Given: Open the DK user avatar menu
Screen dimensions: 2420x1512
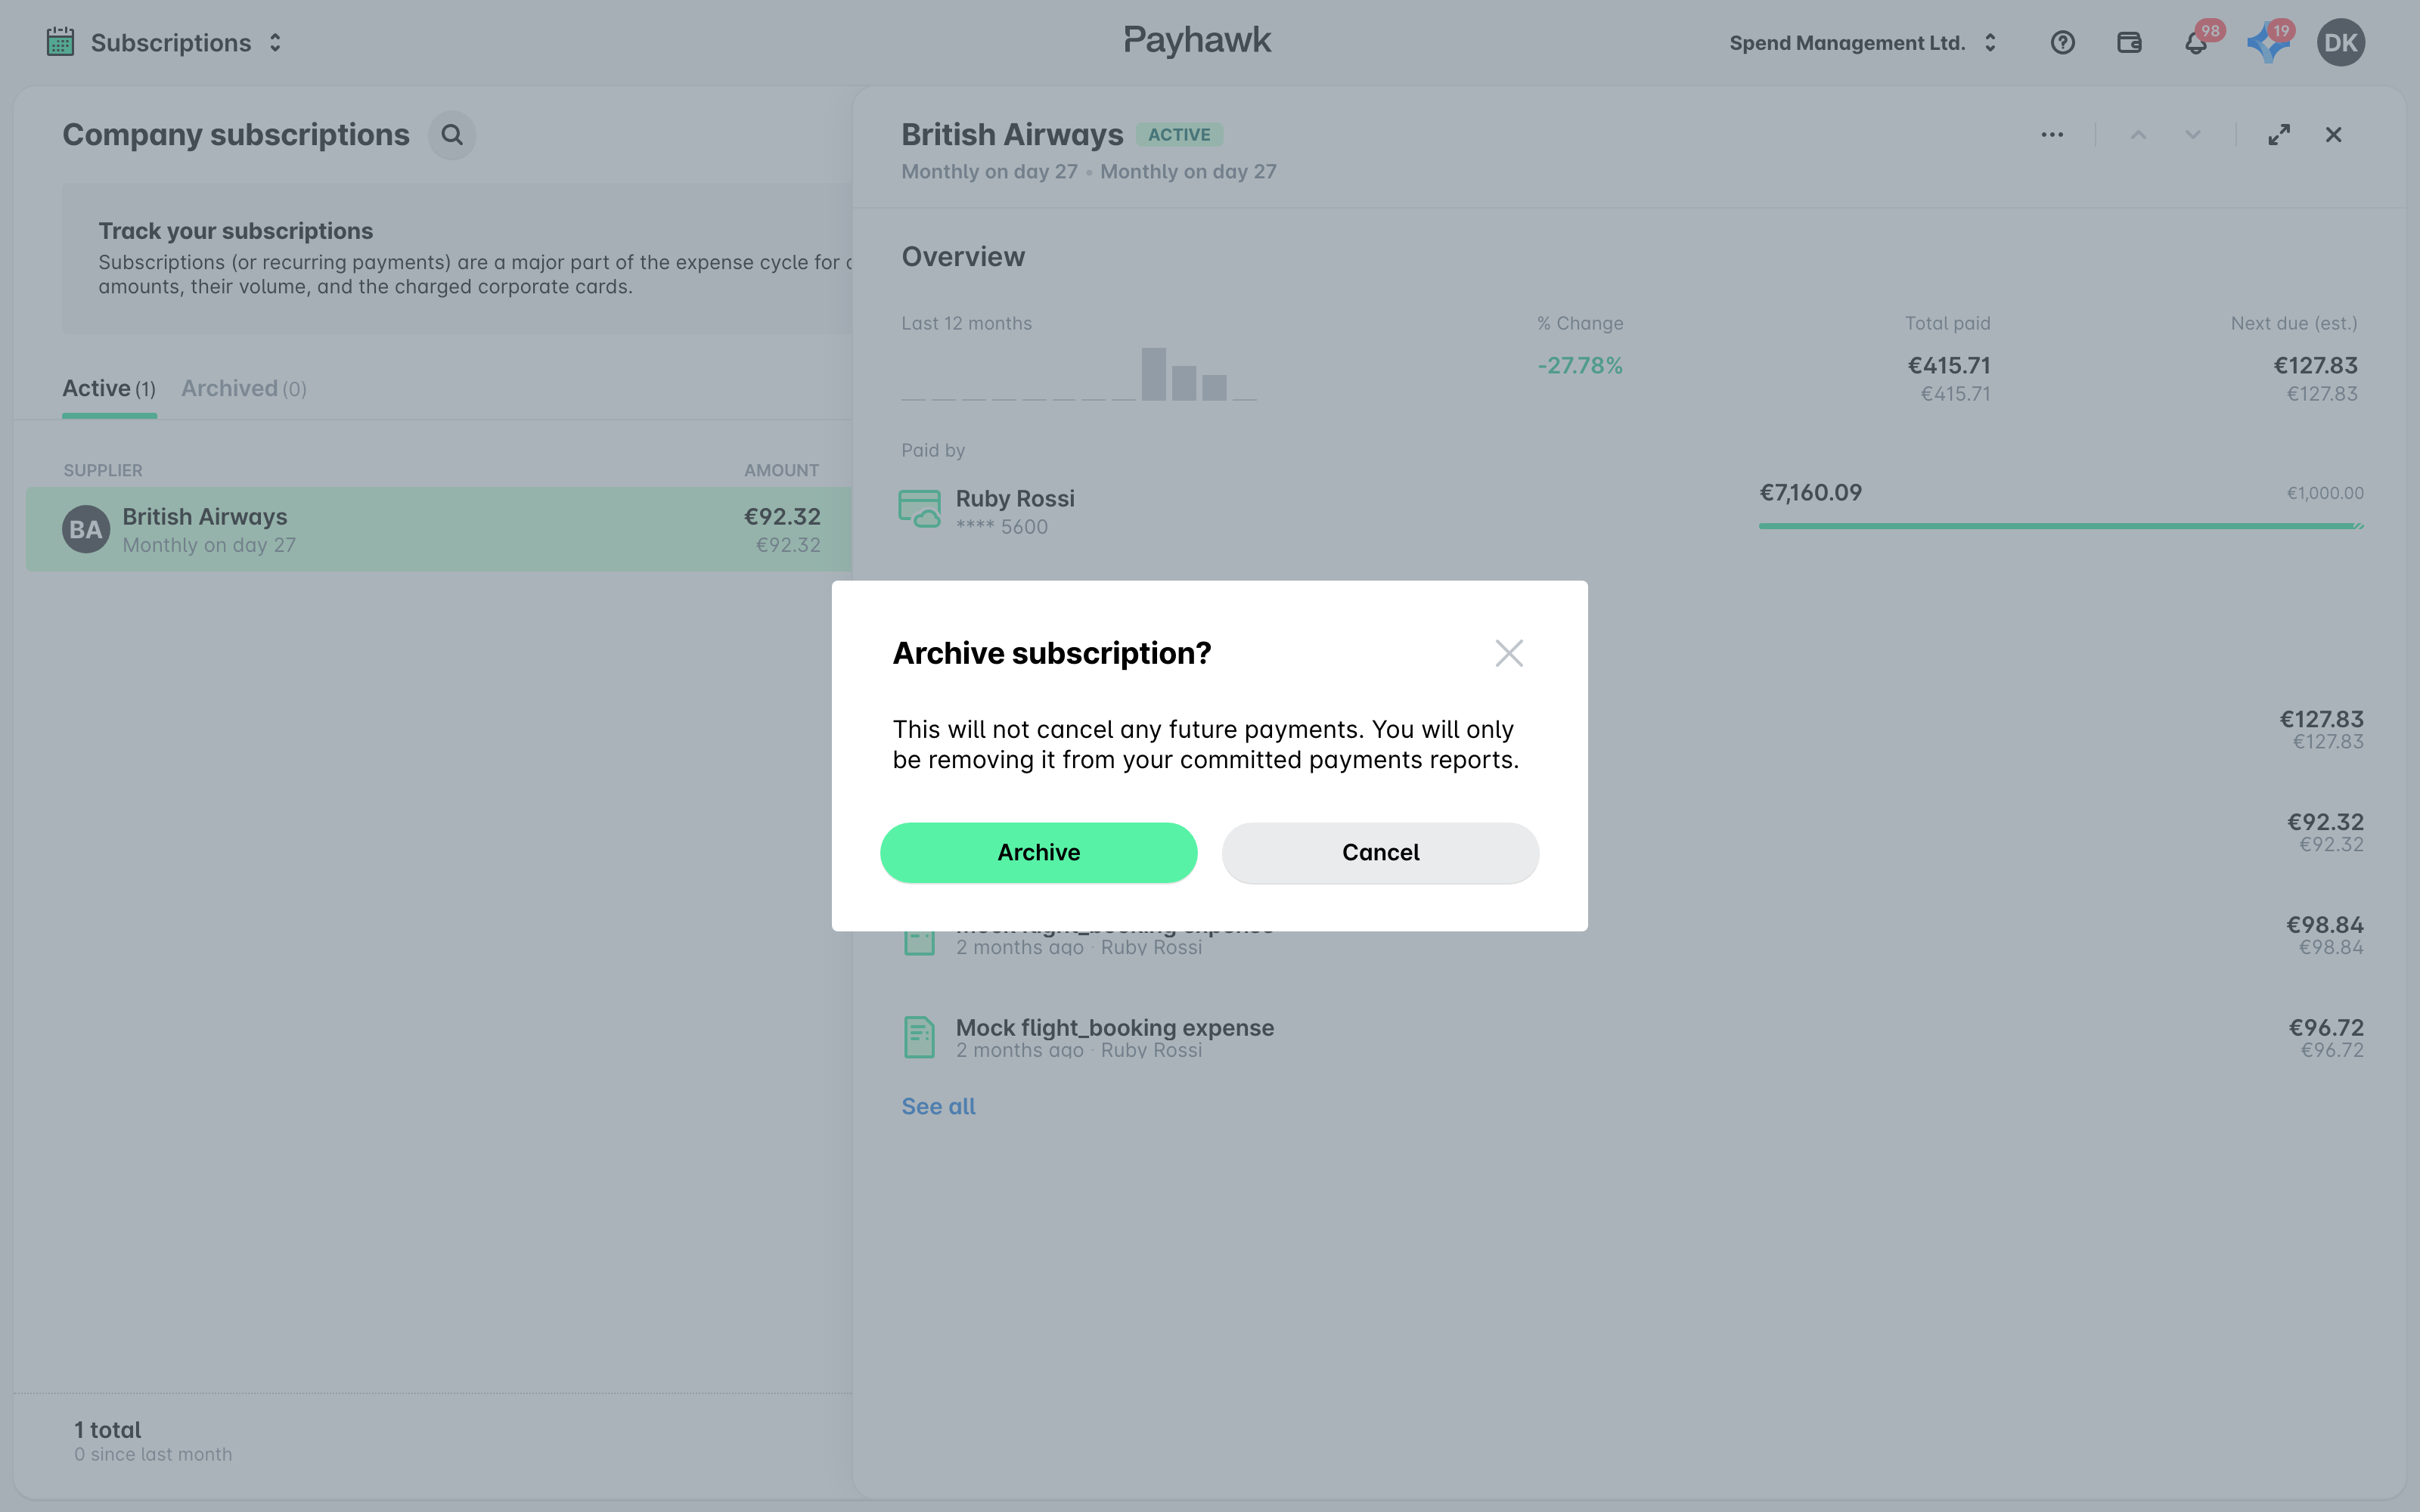Looking at the screenshot, I should point(2340,43).
